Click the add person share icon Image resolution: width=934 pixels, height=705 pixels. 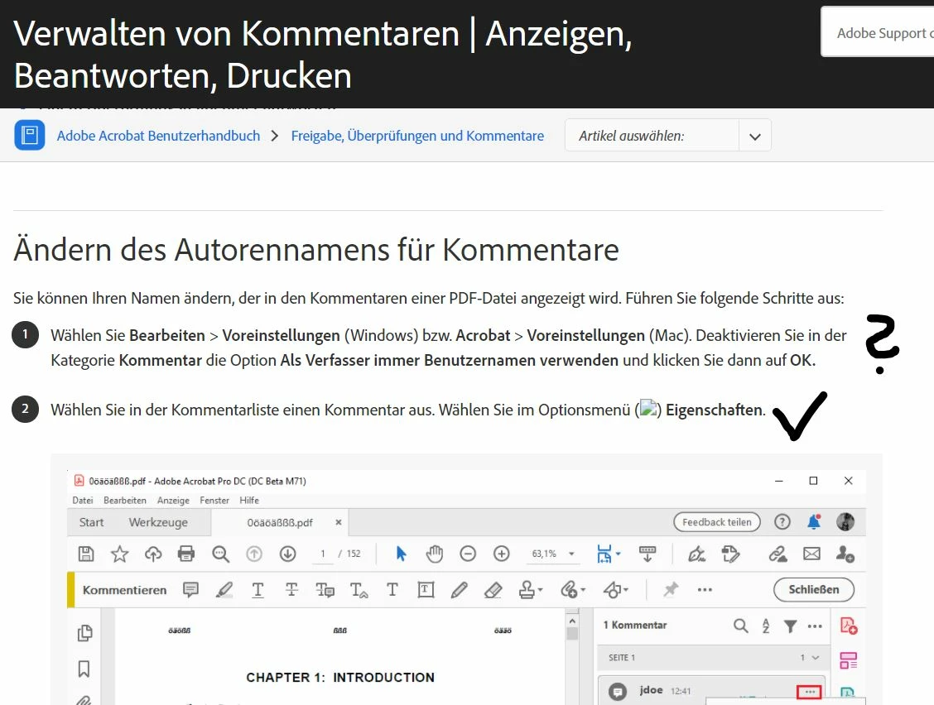point(845,554)
